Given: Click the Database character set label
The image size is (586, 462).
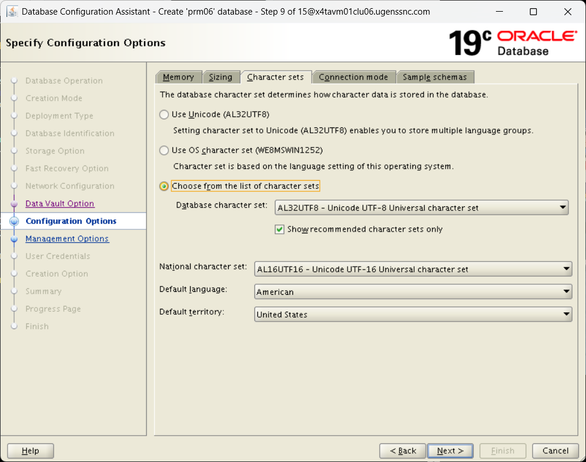Looking at the screenshot, I should pyautogui.click(x=222, y=205).
